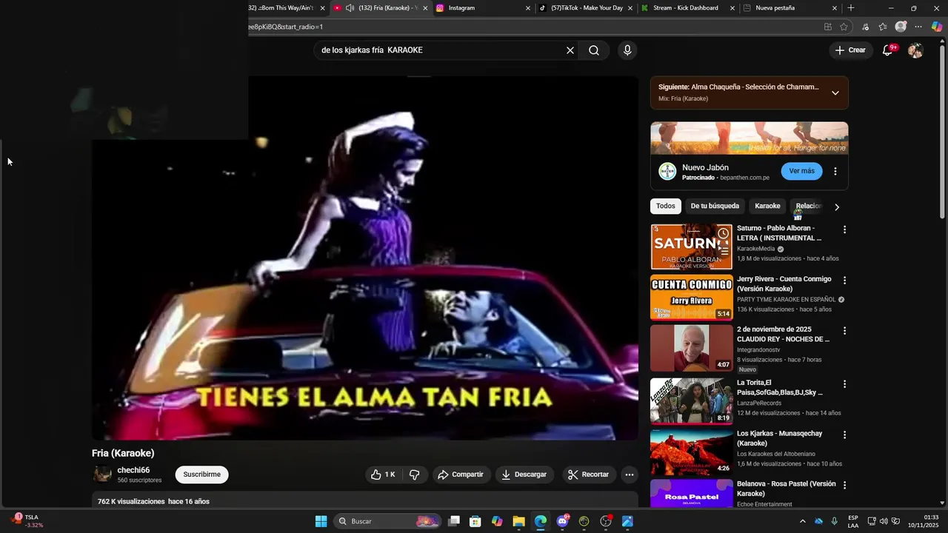
Task: Open the Copilot icon in Edge toolbar
Action: pyautogui.click(x=937, y=27)
